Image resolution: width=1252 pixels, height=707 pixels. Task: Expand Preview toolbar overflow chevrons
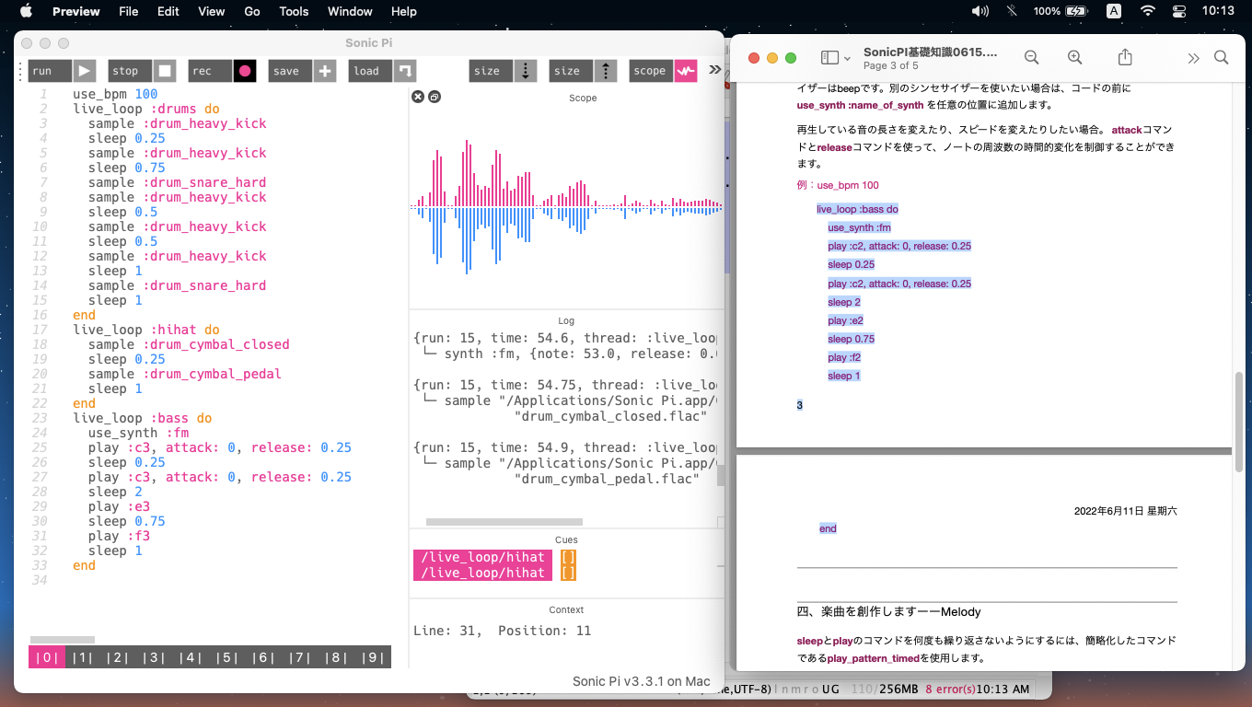(1193, 58)
